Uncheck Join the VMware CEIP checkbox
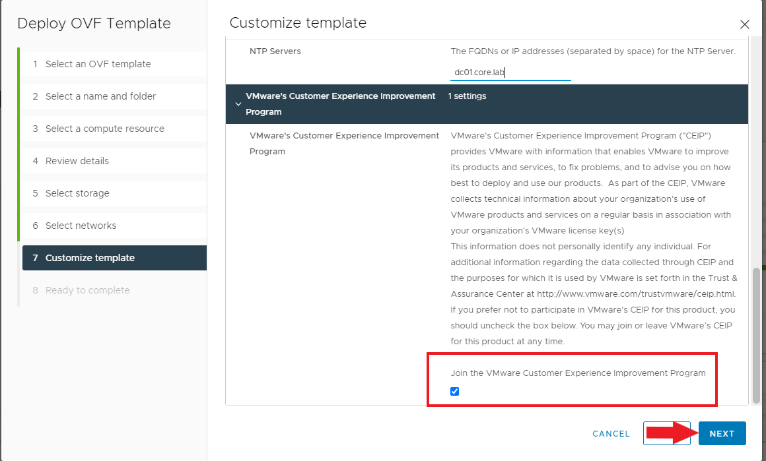Screen dimensions: 766x461 (455, 391)
